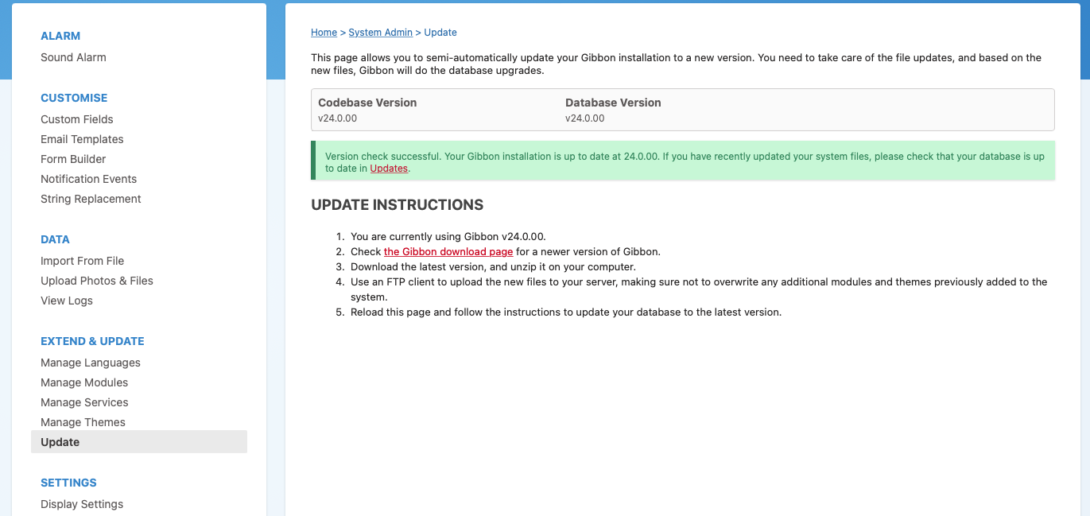Open Manage Themes page
Screen dimensions: 1090x516
[83, 422]
